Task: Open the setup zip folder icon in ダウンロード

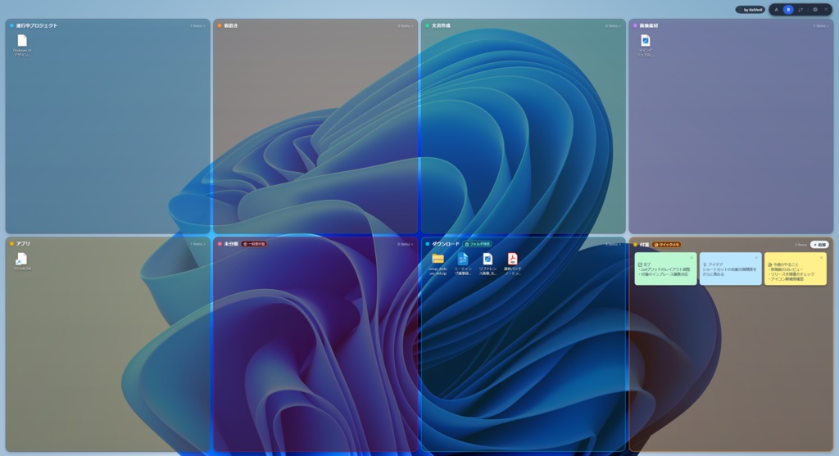Action: click(438, 259)
